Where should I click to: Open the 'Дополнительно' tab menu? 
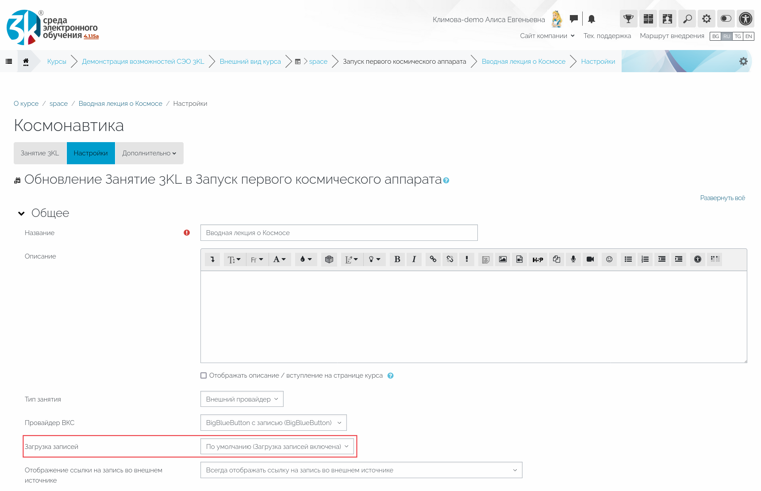[x=149, y=153]
